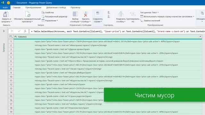Switch to the Главная (Home) tab

click(17, 7)
